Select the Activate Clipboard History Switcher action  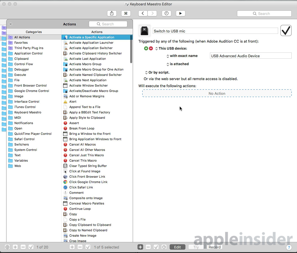point(96,53)
